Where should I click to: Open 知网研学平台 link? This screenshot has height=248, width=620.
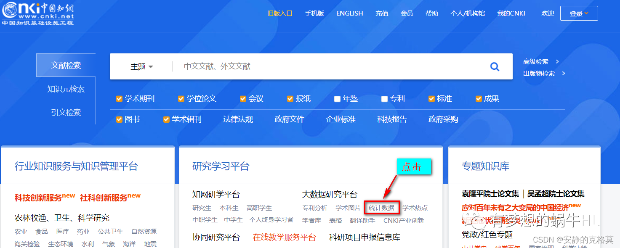pyautogui.click(x=216, y=195)
